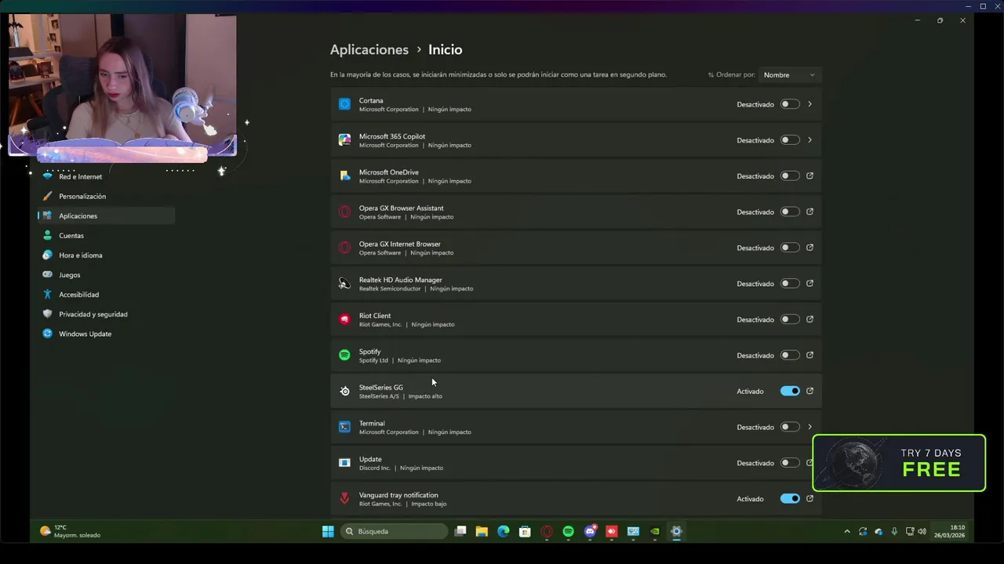Image resolution: width=1004 pixels, height=564 pixels.
Task: Open the Windows Start menu
Action: [x=328, y=531]
